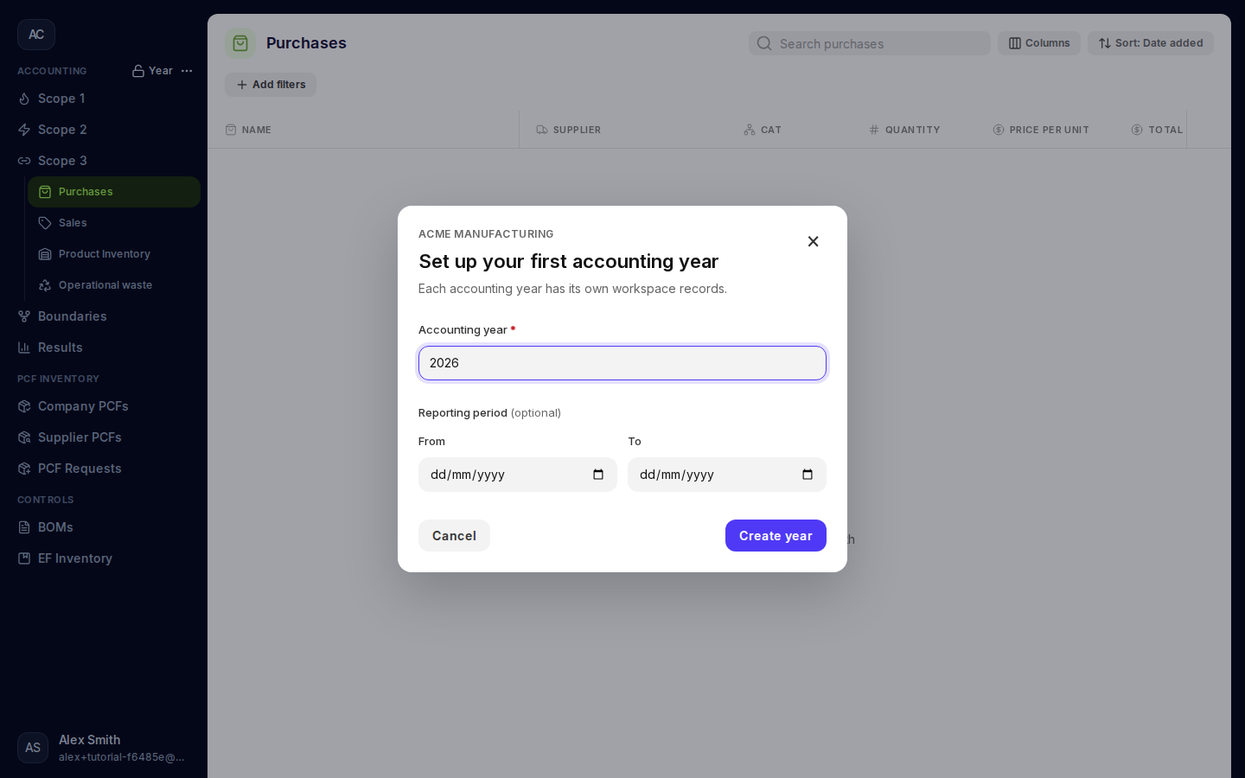
Task: Open the AC workspace logo
Action: pos(36,35)
